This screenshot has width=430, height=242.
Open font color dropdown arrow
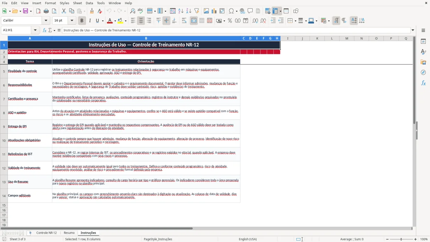coord(115,21)
